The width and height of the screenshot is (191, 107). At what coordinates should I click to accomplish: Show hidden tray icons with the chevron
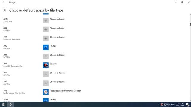click(158, 104)
